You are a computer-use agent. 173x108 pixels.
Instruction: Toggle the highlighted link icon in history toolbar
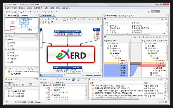pos(9,85)
